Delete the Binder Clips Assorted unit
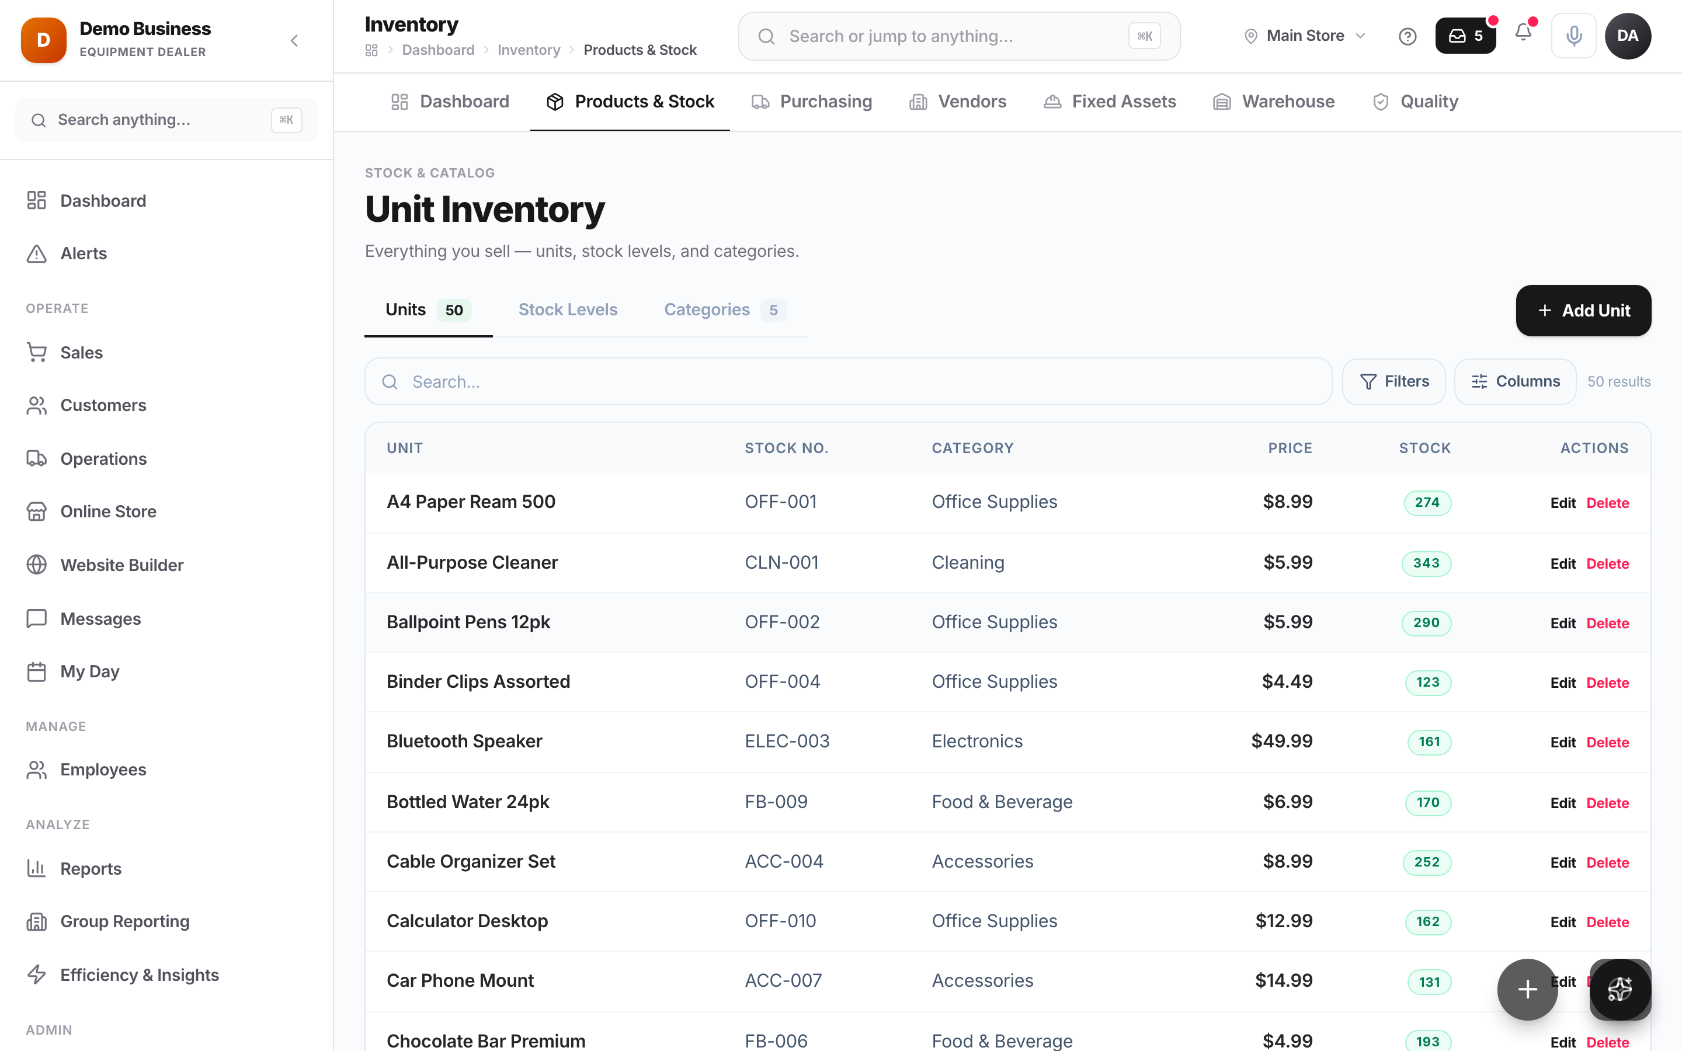This screenshot has width=1682, height=1051. point(1607,683)
